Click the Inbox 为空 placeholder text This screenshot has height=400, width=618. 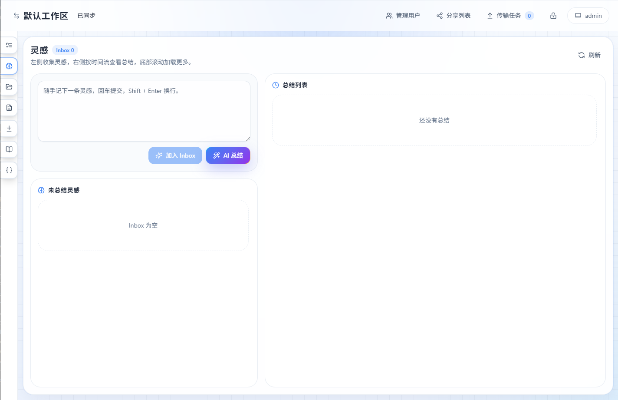point(143,225)
